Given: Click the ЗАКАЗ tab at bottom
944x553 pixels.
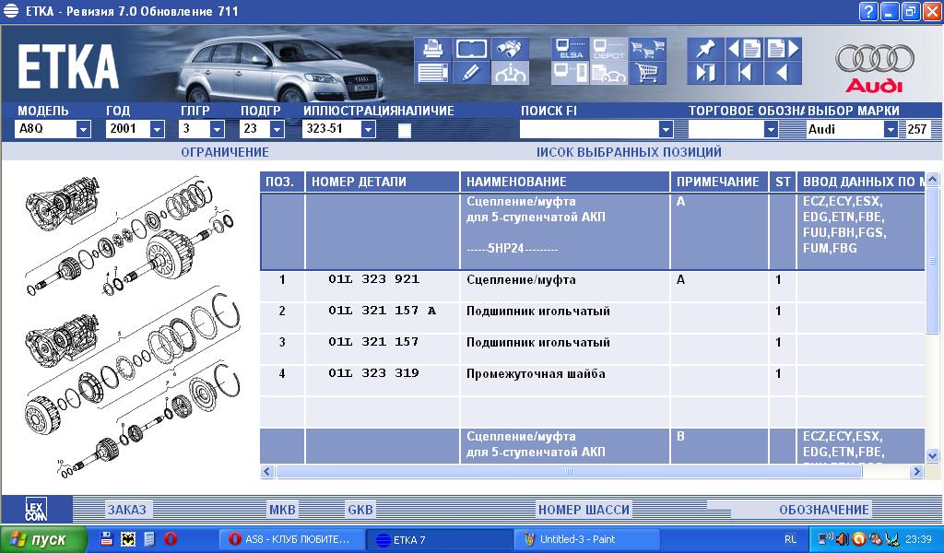Looking at the screenshot, I should (x=126, y=510).
